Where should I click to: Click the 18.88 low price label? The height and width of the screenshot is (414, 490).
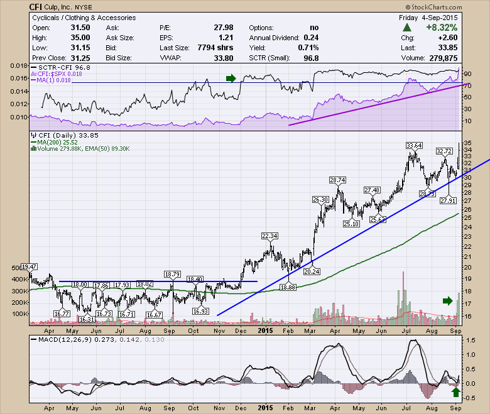click(288, 287)
